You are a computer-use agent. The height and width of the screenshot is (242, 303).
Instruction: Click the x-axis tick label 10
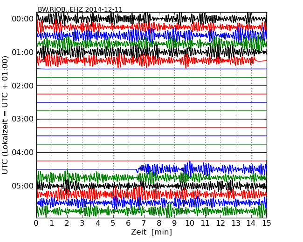pyautogui.click(x=190, y=223)
